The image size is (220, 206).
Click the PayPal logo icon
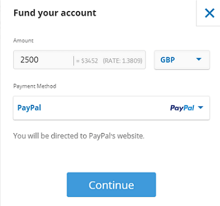(182, 108)
